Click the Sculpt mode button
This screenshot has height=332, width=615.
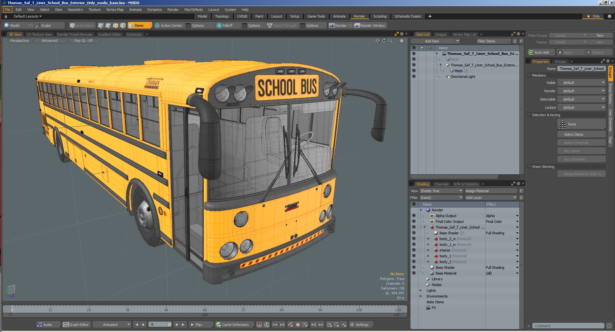(49, 26)
